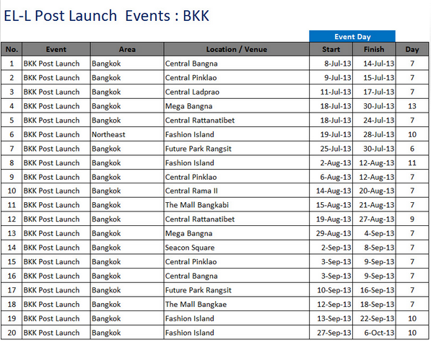Select 'Future Park Rangsit' venue in row 17
Image resolution: width=431 pixels, height=353 pixels.
[236, 290]
